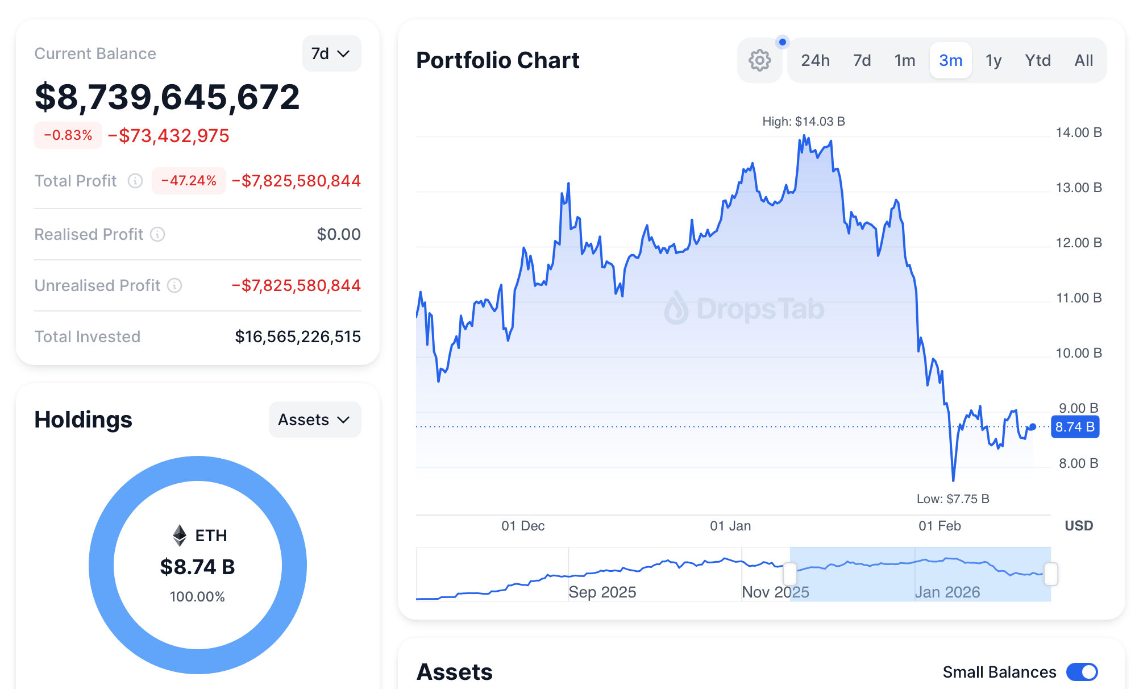Select the 1m chart range
Screen dimensions: 1139x689
904,60
